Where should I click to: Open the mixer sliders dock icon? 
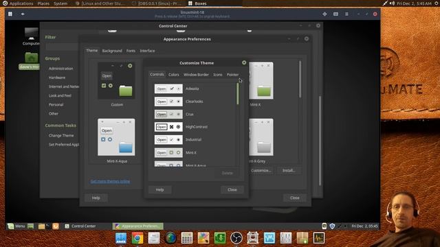[286, 238]
